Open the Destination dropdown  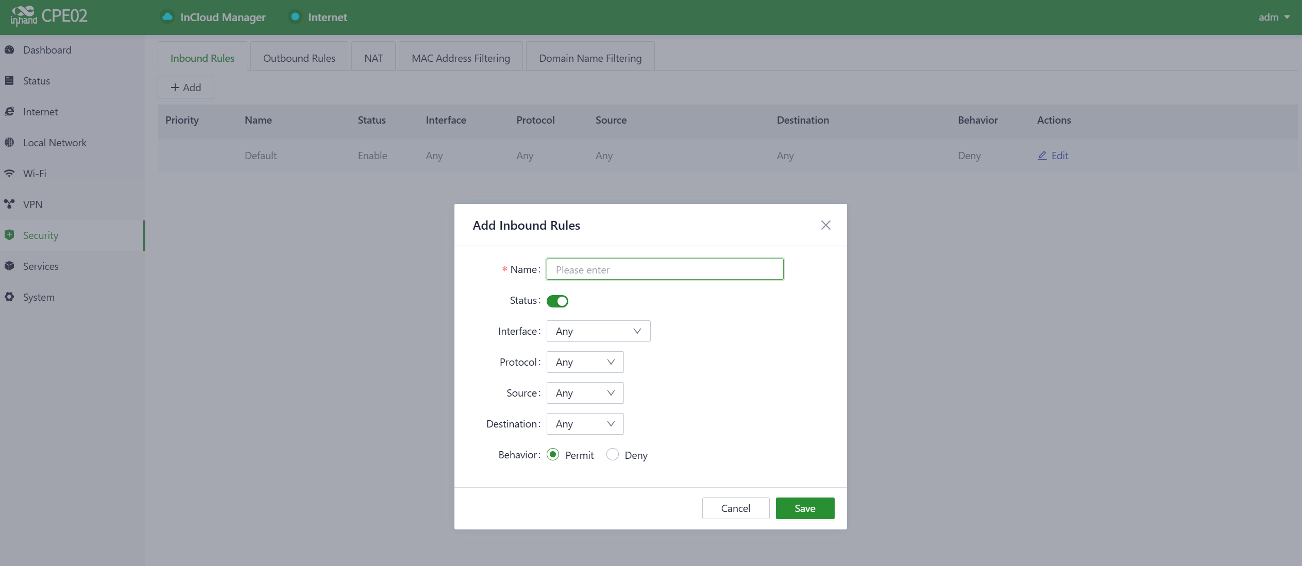point(585,424)
